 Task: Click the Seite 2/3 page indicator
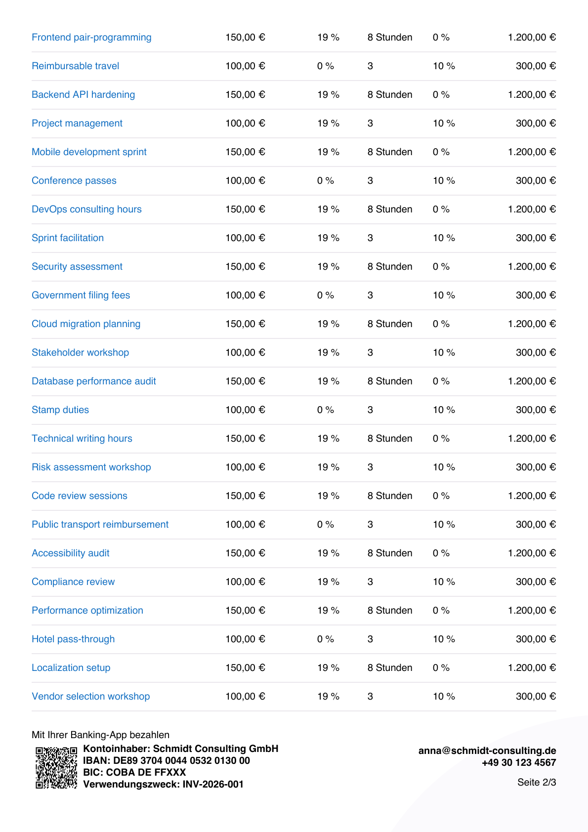pyautogui.click(x=537, y=782)
